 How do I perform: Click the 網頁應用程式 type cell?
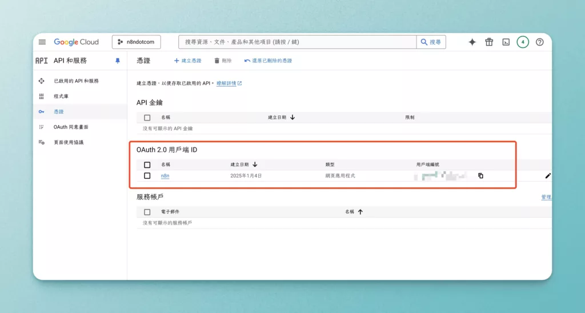pyautogui.click(x=340, y=176)
